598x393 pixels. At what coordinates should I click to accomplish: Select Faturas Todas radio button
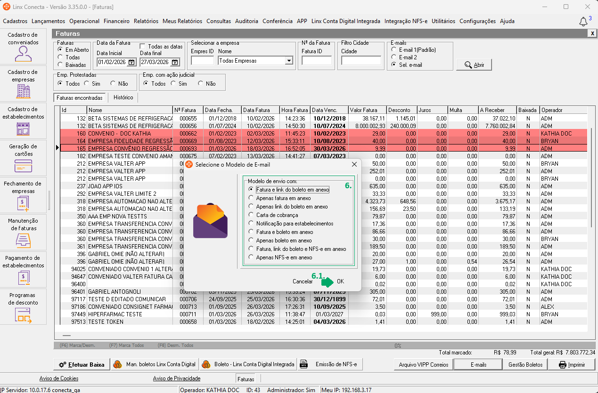tap(60, 57)
